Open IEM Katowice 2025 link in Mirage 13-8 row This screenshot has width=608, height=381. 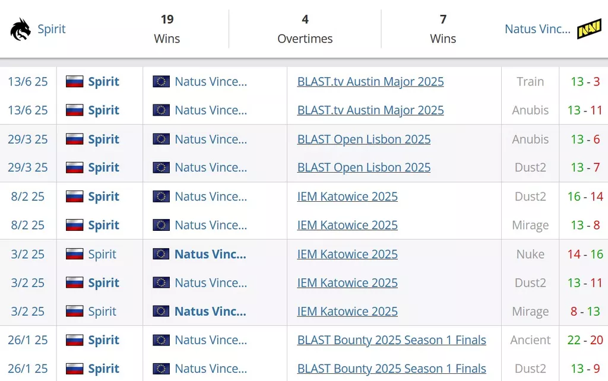pos(347,225)
